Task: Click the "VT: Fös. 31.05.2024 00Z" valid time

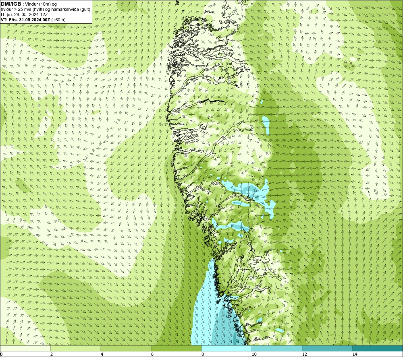Action: (25, 20)
